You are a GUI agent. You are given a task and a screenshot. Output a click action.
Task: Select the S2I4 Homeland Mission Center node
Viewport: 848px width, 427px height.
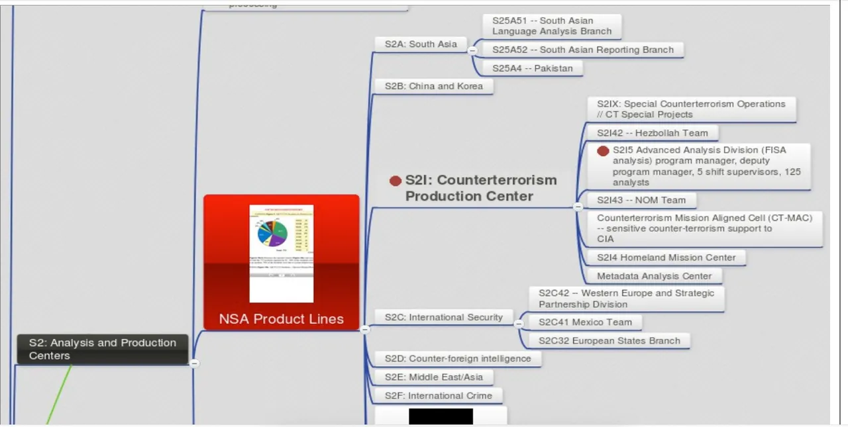click(x=666, y=258)
